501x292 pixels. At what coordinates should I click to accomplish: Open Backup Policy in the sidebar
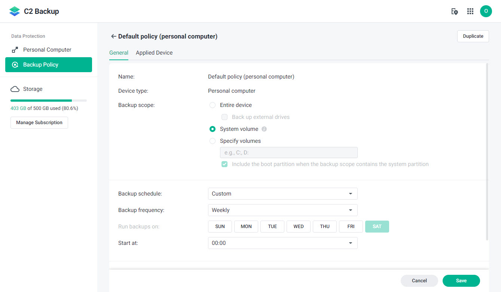tap(49, 65)
